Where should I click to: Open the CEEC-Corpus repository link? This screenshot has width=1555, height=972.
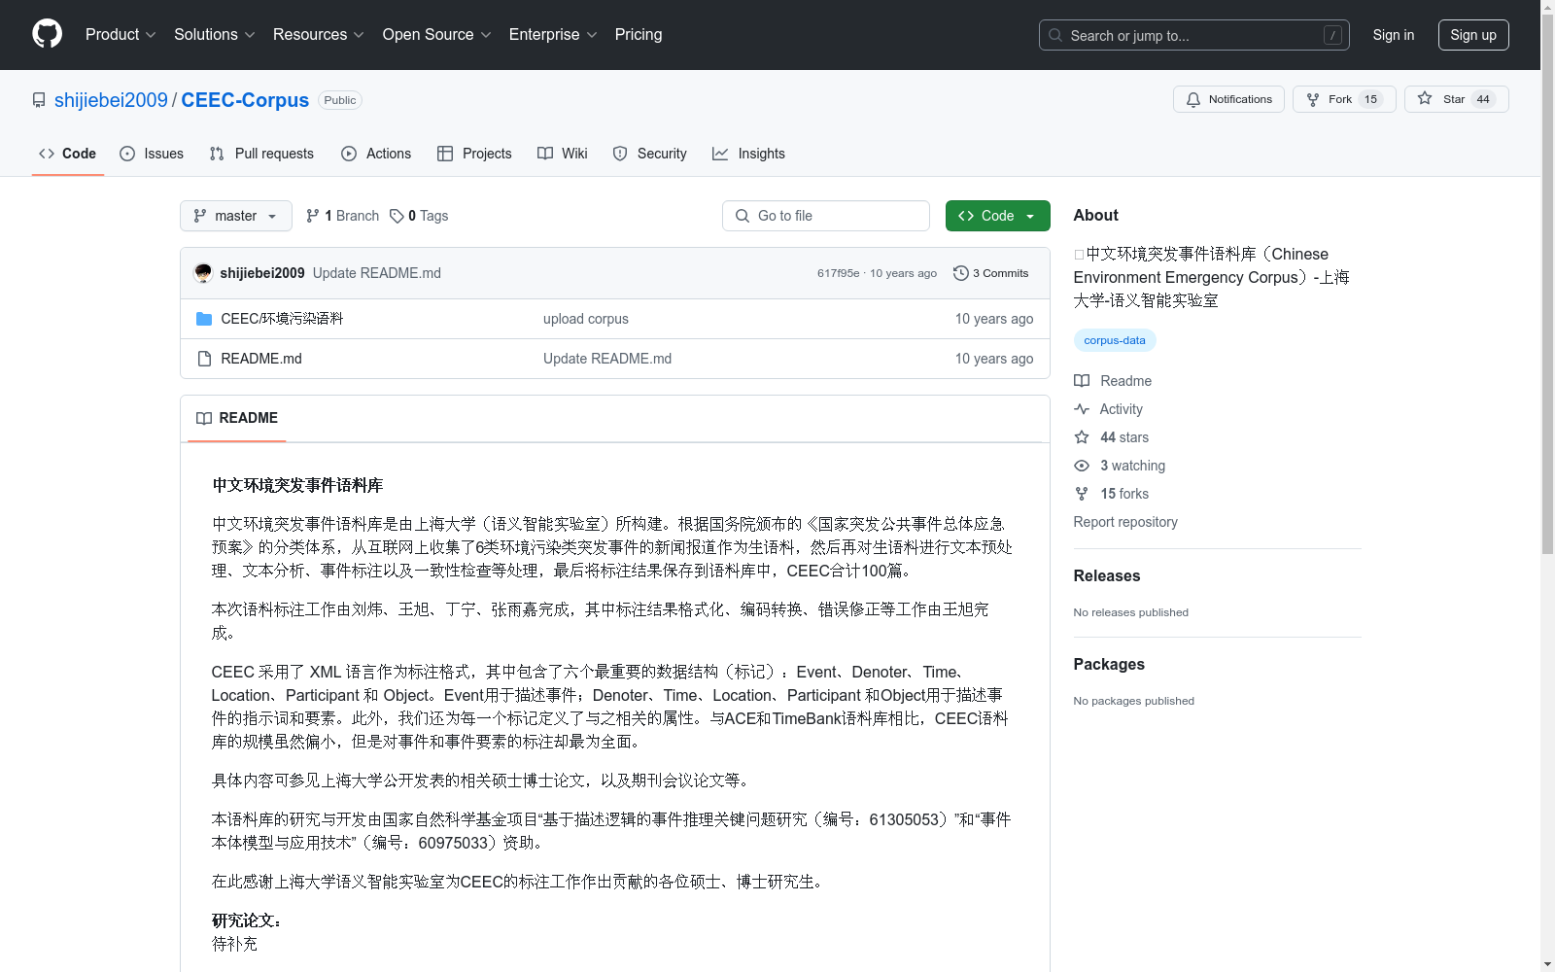point(245,100)
